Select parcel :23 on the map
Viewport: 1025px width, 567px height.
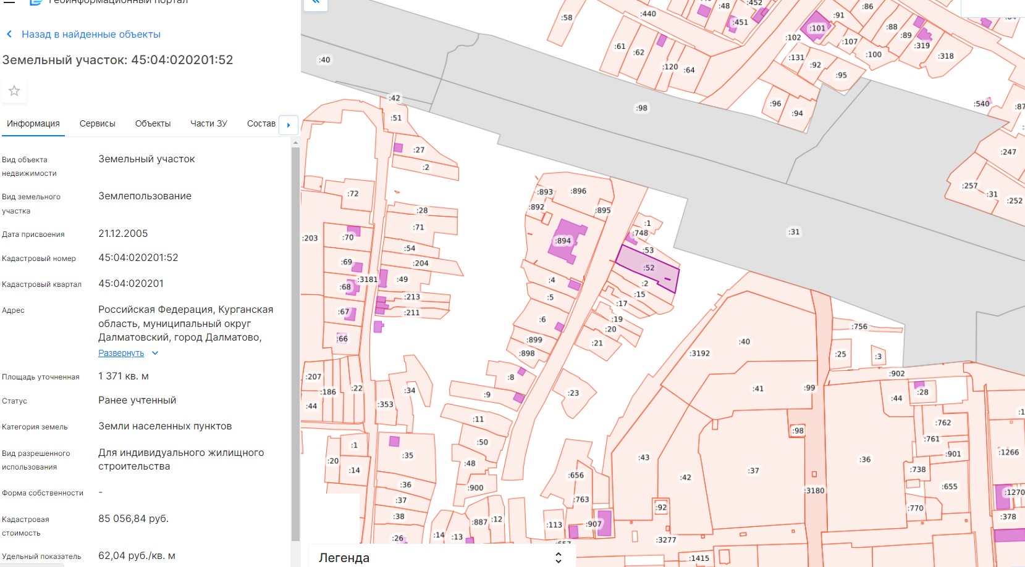573,393
